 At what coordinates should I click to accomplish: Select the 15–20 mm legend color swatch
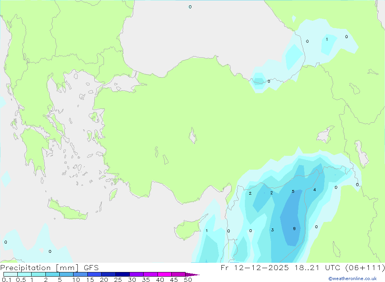click(x=95, y=274)
